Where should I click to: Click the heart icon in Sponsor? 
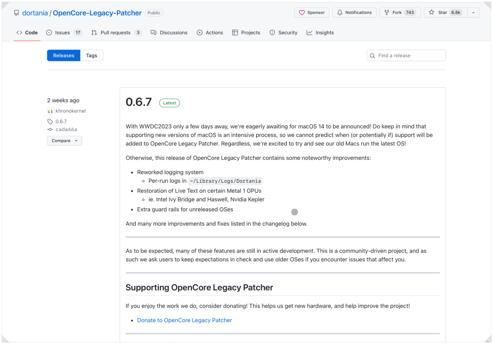[302, 13]
